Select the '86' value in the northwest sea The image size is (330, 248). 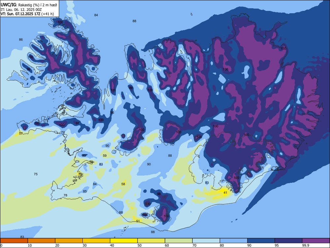pyautogui.click(x=20, y=39)
